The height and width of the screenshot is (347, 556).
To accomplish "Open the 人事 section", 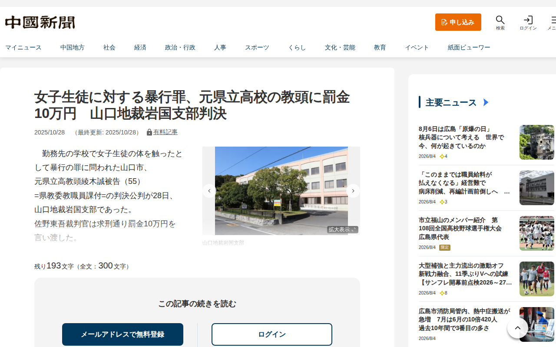I will point(220,47).
